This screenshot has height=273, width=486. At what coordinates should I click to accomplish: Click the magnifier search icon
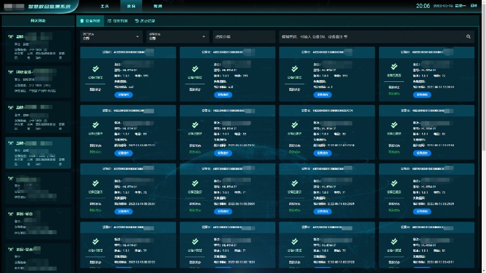coord(468,36)
